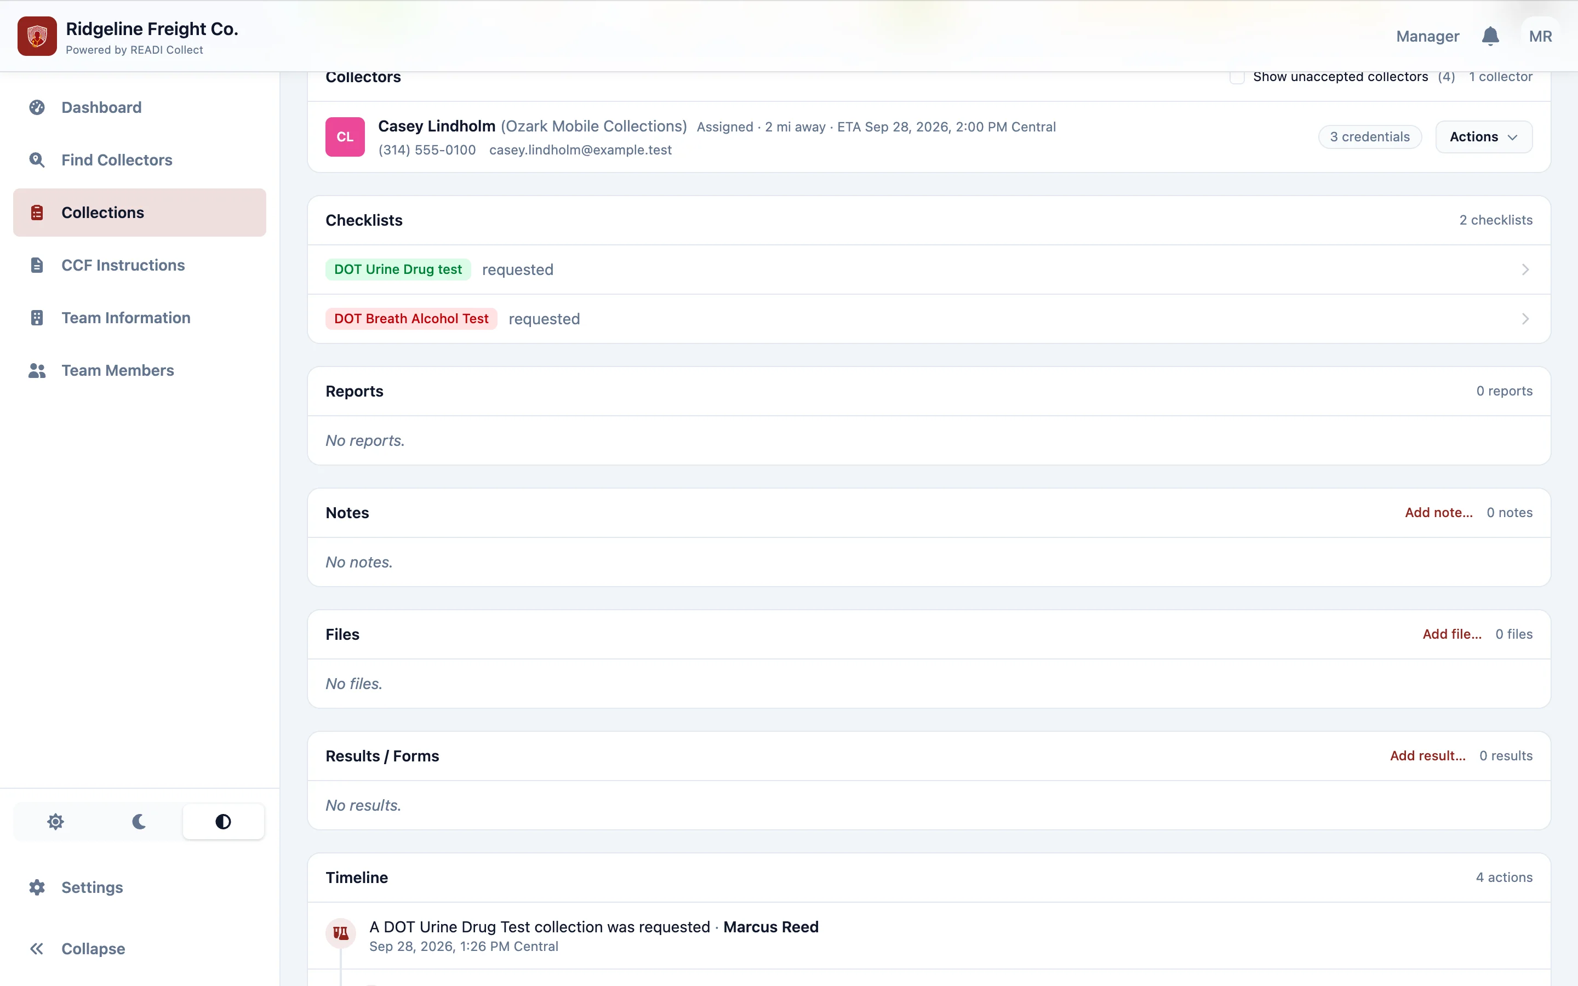Click the Ridgeline Freight shield logo
Viewport: 1578px width, 986px height.
37,37
